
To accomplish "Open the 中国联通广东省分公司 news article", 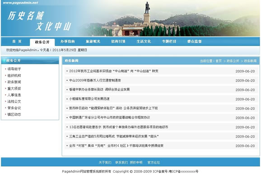I will pos(109,117).
